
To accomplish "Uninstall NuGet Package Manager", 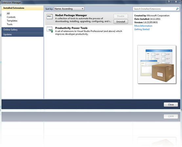I will point(121,22).
